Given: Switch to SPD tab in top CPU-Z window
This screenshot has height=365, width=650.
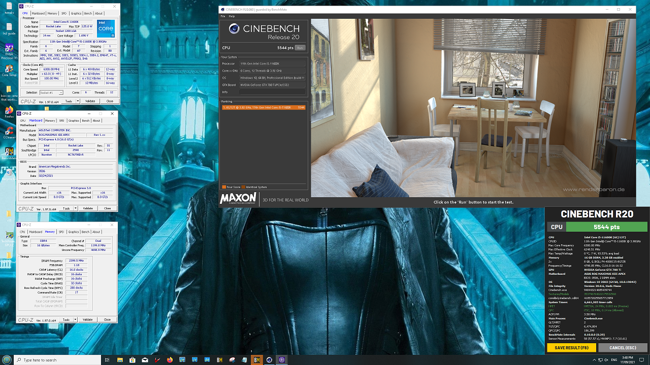Looking at the screenshot, I should 64,13.
